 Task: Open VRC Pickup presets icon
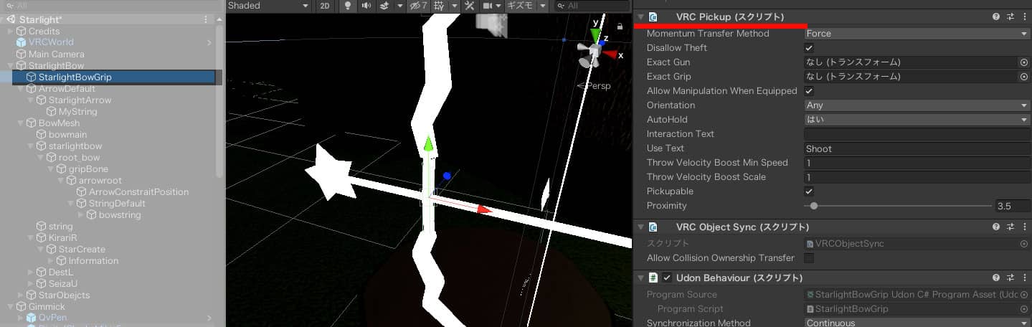point(1010,16)
